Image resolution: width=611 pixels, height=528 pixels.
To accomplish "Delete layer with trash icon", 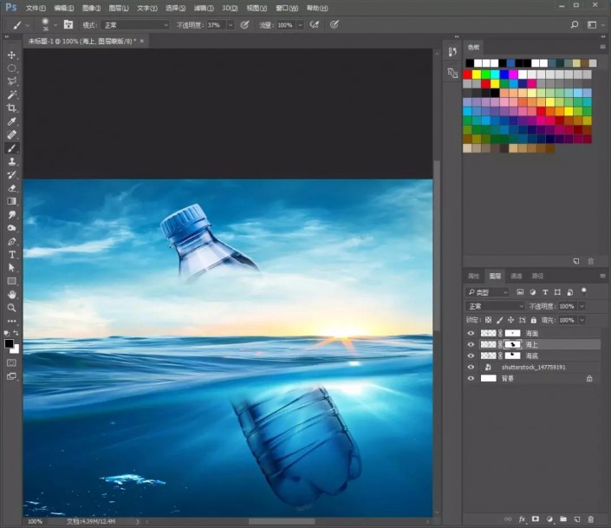I will click(591, 519).
